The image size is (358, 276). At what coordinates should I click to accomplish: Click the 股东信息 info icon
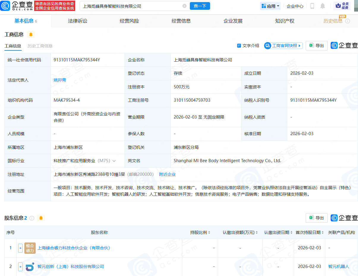[32, 218]
